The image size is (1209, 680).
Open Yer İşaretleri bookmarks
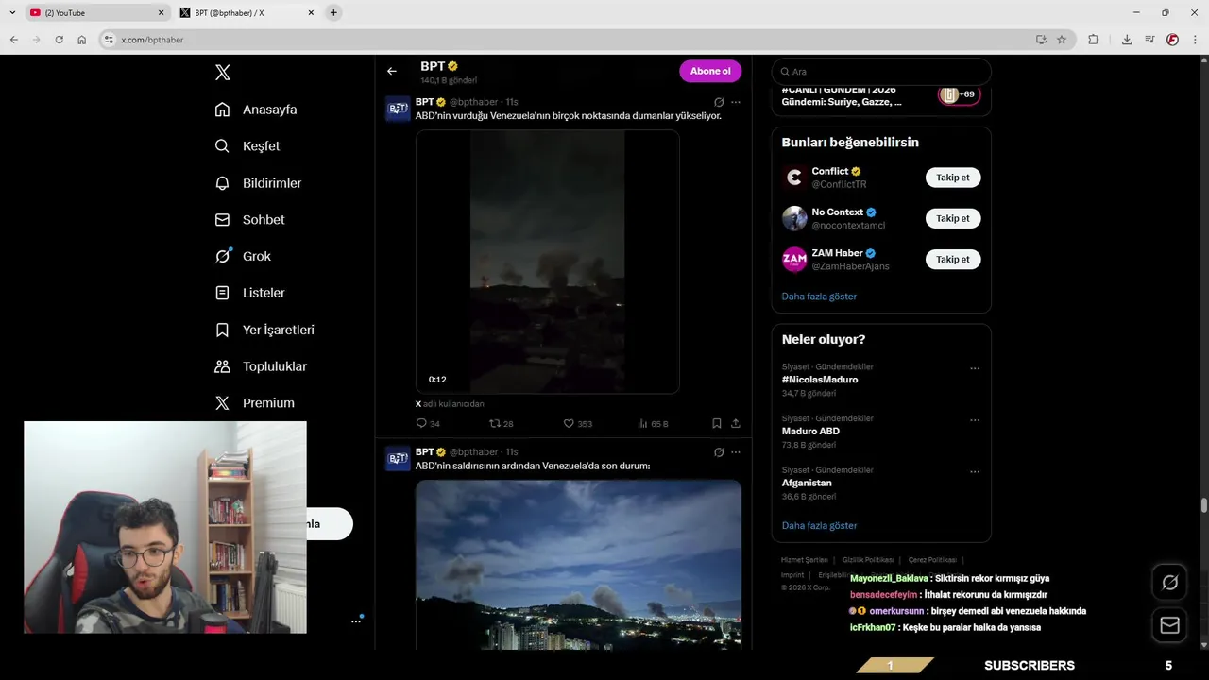coord(264,330)
